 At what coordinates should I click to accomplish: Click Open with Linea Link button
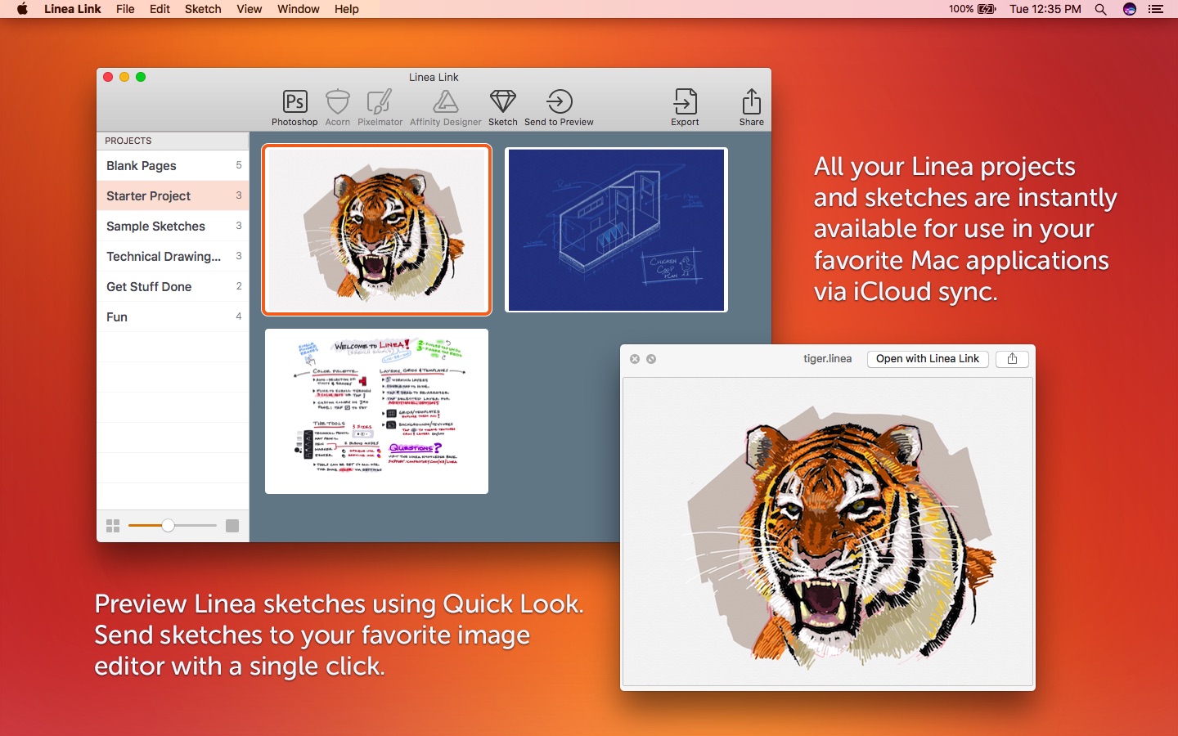[927, 359]
